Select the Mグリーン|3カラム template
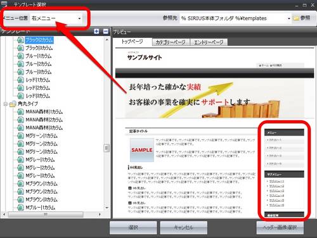Image resolution: width=317 pixels, height=238 pixels. (41, 152)
